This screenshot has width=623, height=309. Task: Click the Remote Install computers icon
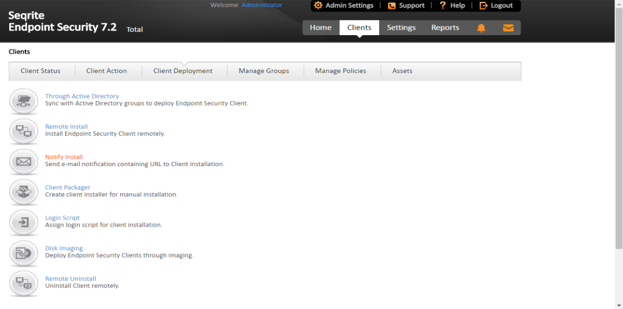pos(24,130)
